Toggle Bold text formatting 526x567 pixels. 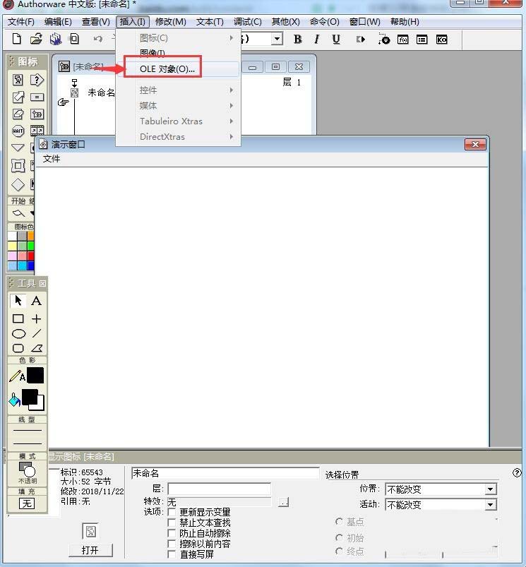[x=298, y=39]
